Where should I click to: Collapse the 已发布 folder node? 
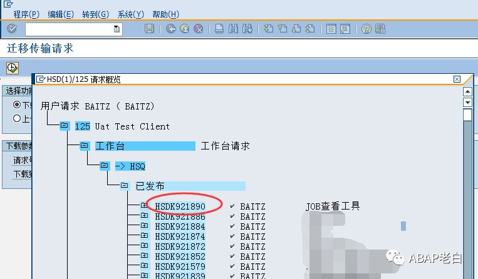click(125, 186)
